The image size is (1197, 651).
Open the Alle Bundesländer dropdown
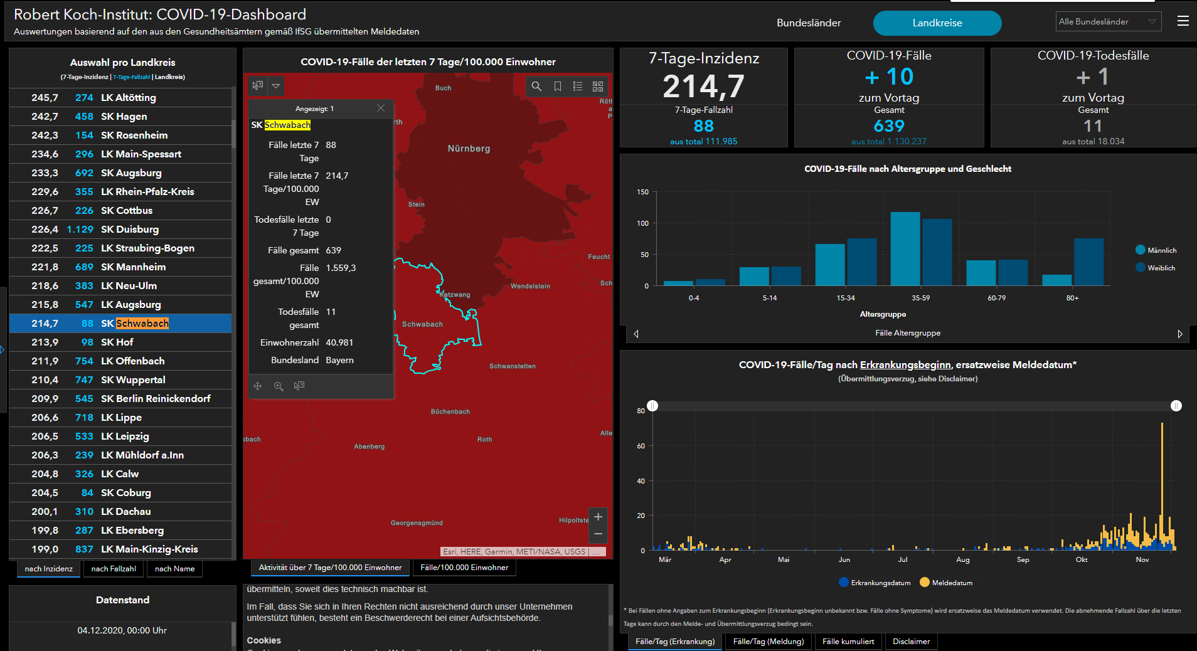(x=1108, y=22)
